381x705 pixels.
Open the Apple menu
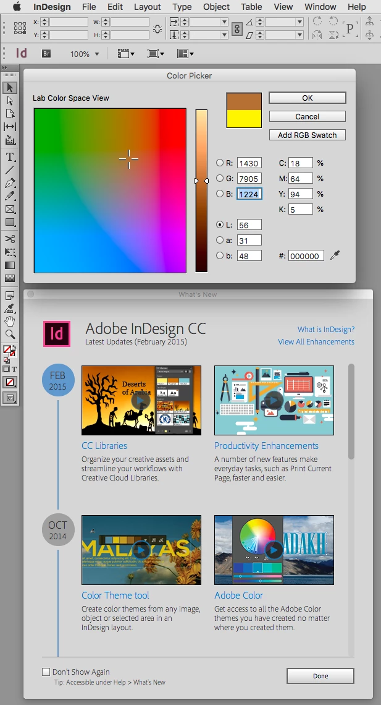(17, 6)
